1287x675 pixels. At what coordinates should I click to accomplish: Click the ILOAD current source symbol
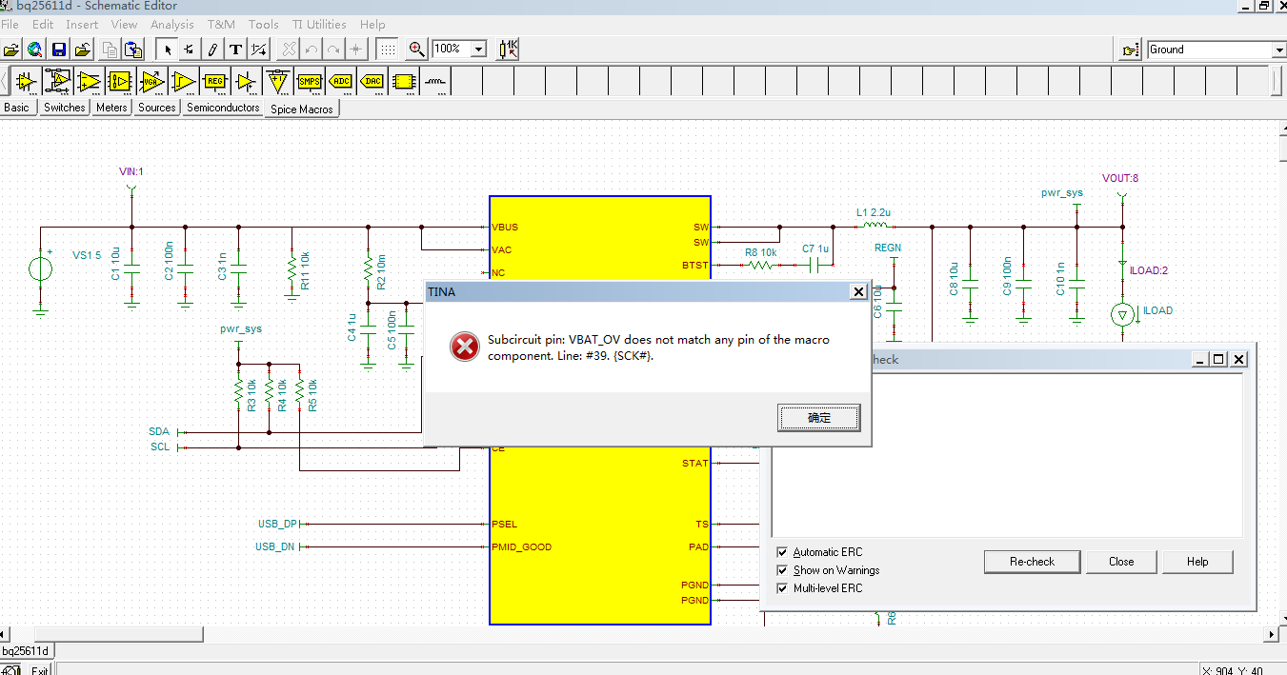coord(1123,314)
